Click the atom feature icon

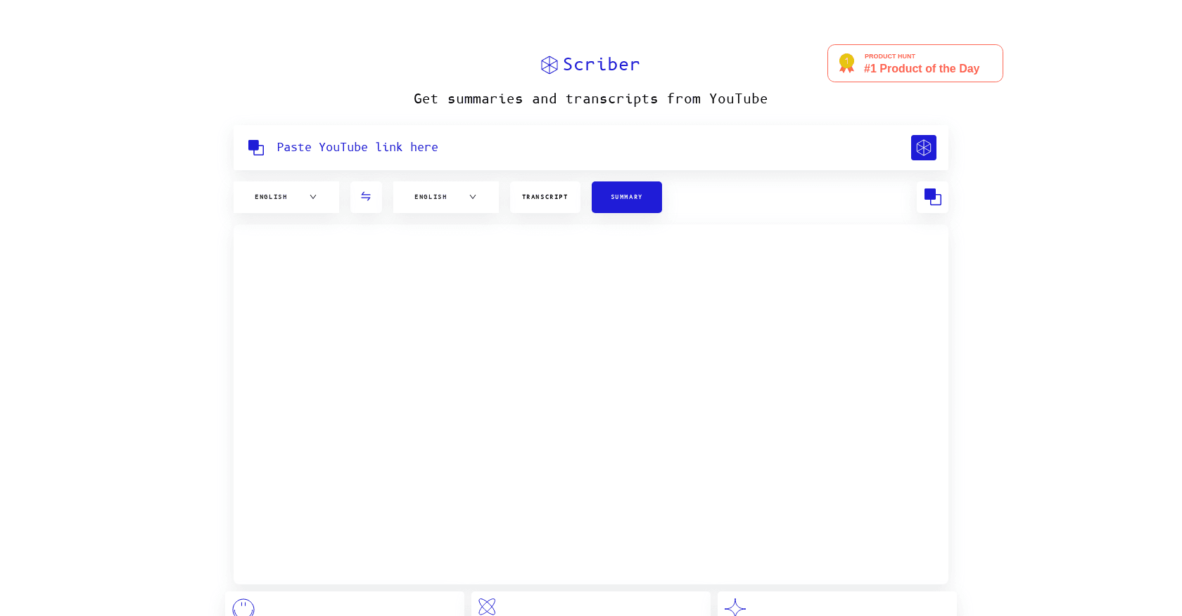pos(487,607)
